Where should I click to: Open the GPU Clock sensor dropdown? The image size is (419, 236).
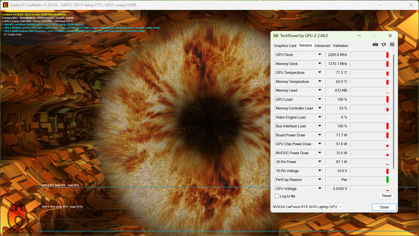click(319, 55)
